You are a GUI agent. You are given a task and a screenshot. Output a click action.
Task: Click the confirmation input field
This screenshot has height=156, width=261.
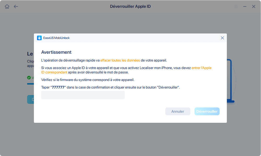83,95
